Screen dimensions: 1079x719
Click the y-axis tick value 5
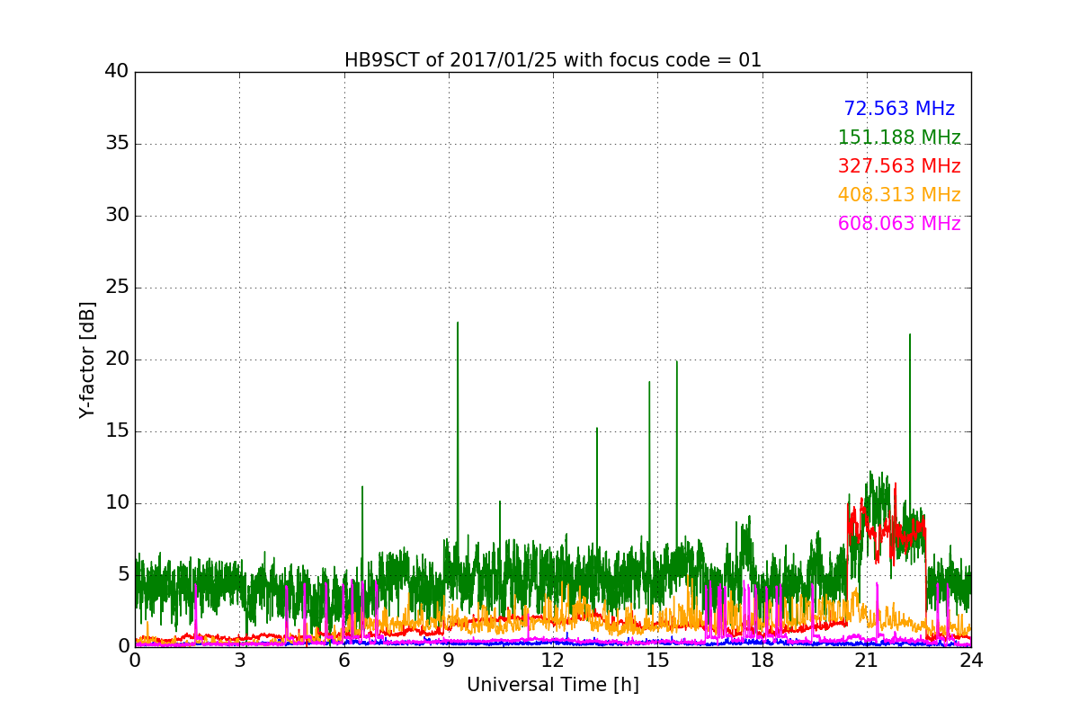[123, 574]
